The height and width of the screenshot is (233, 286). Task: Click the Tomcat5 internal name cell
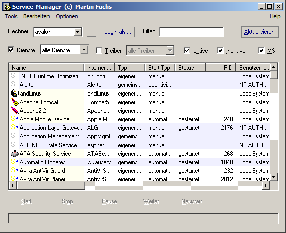click(98, 102)
